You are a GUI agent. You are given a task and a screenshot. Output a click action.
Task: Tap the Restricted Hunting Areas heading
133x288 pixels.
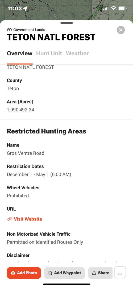coord(47,131)
